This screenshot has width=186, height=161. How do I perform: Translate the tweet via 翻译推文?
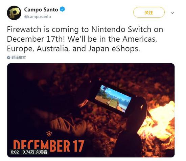(19, 57)
